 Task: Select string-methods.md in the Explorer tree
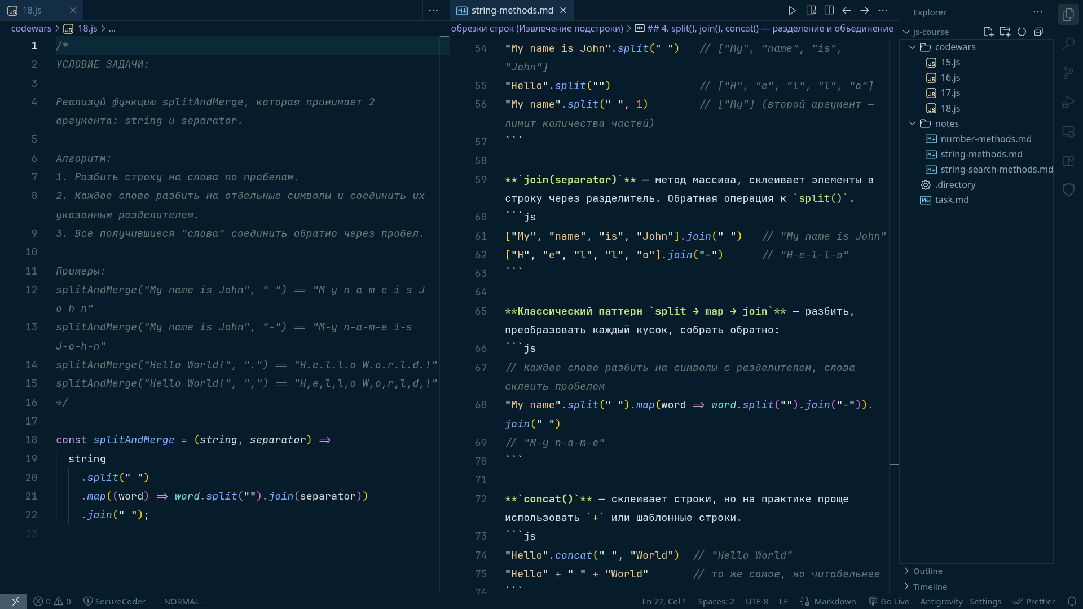click(x=976, y=154)
